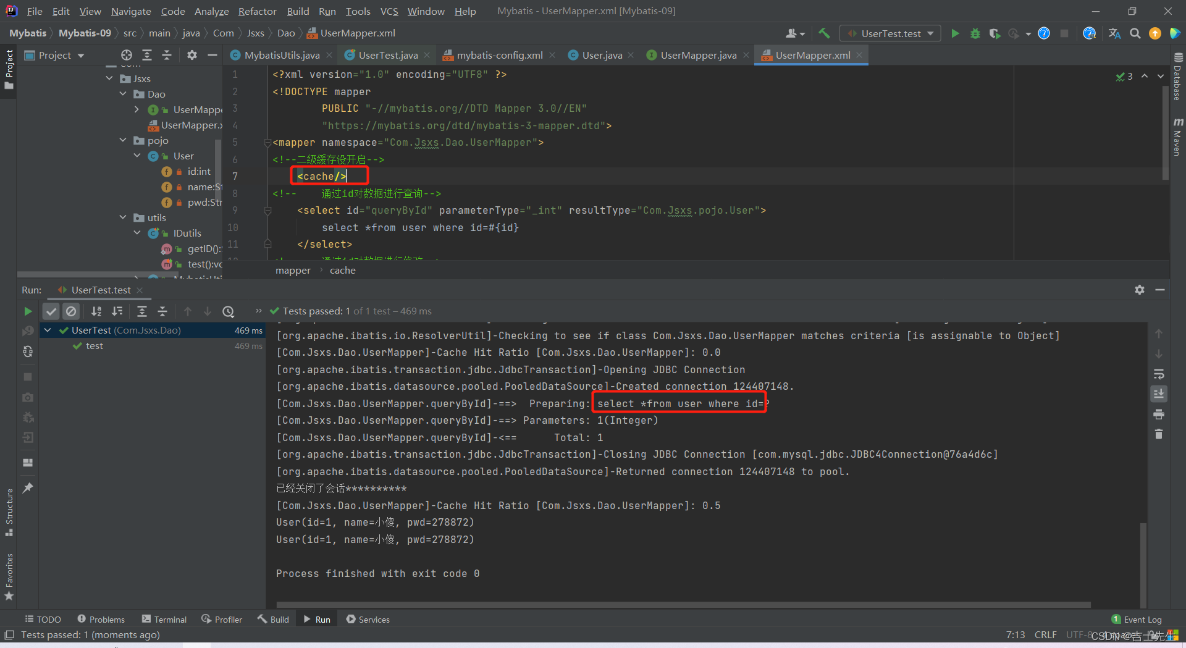Clear console with trash icon
Image resolution: width=1186 pixels, height=648 pixels.
[1159, 434]
